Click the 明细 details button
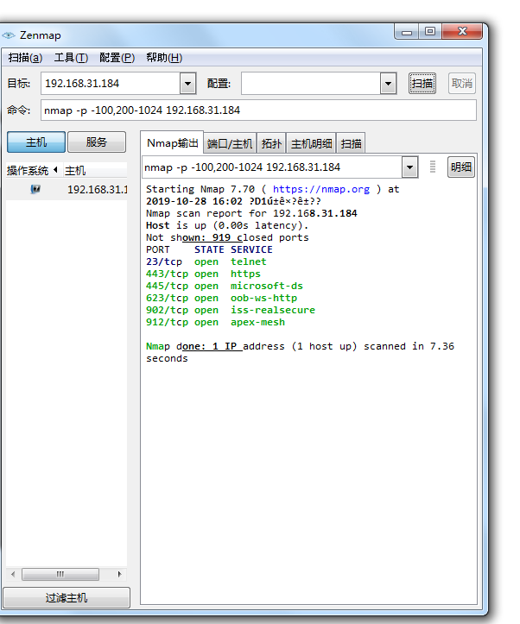 461,167
